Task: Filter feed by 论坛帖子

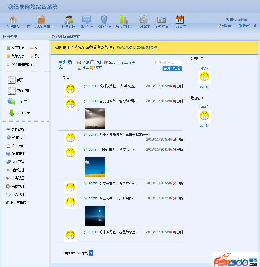Action: pyautogui.click(x=126, y=62)
